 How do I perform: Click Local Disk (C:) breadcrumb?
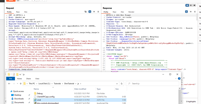(44, 84)
